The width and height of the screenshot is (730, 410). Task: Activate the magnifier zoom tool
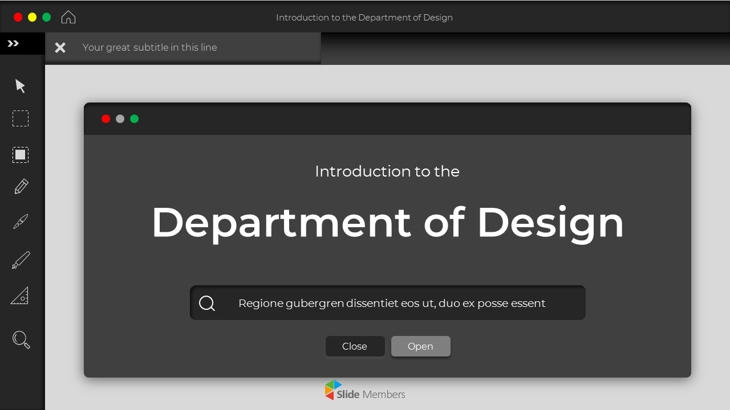point(20,339)
